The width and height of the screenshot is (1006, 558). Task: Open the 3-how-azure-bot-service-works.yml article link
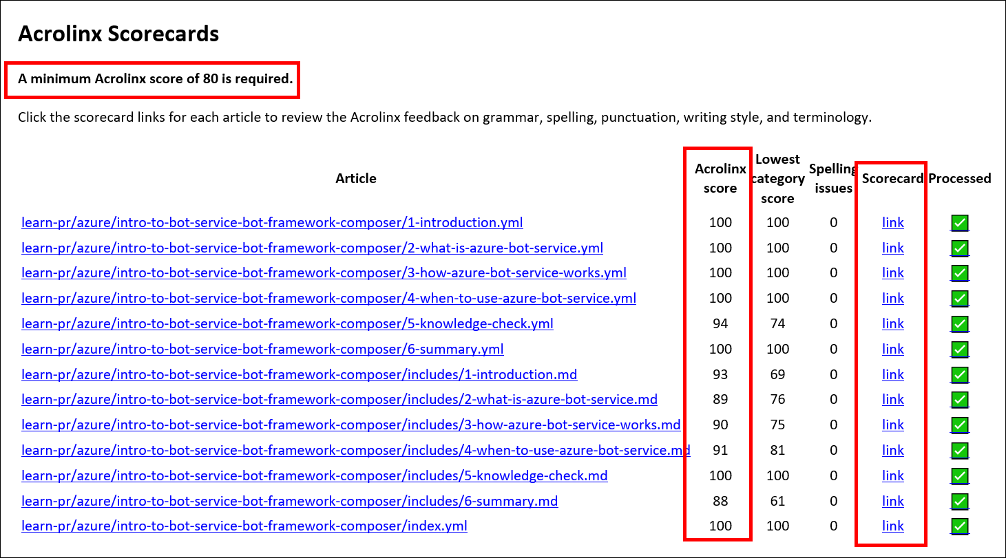tap(324, 272)
